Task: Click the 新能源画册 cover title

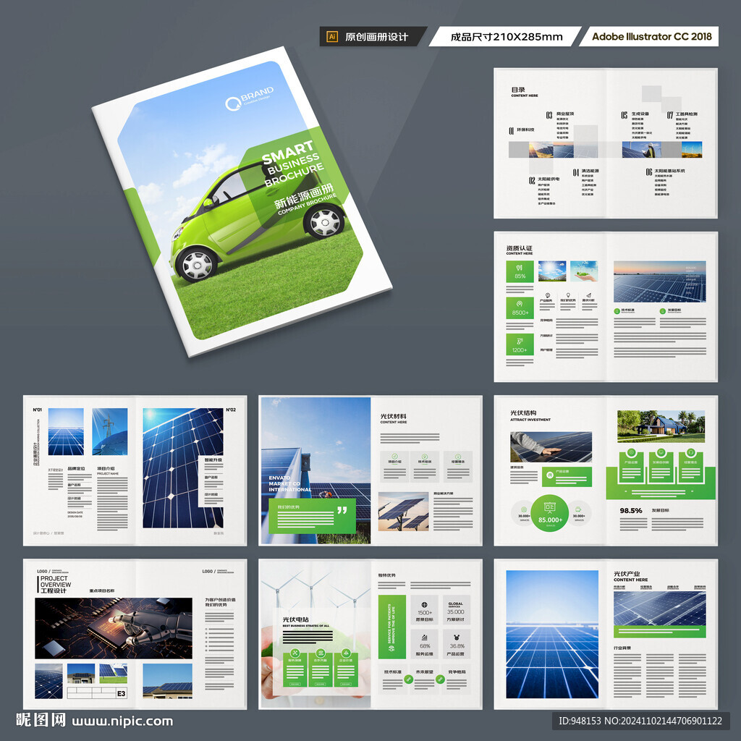Action: (x=304, y=196)
